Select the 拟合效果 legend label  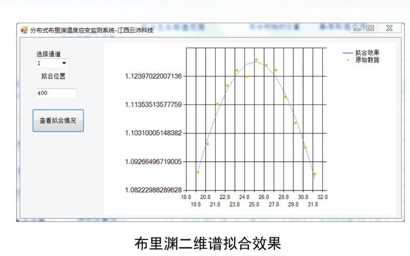(x=367, y=53)
